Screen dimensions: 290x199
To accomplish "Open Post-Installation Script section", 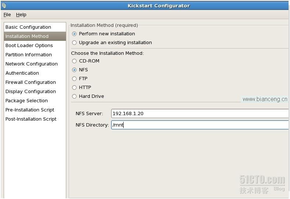I will (35, 119).
